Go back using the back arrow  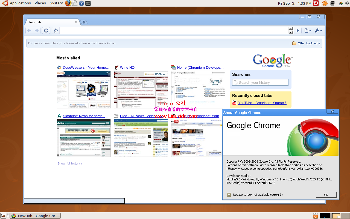[29, 30]
